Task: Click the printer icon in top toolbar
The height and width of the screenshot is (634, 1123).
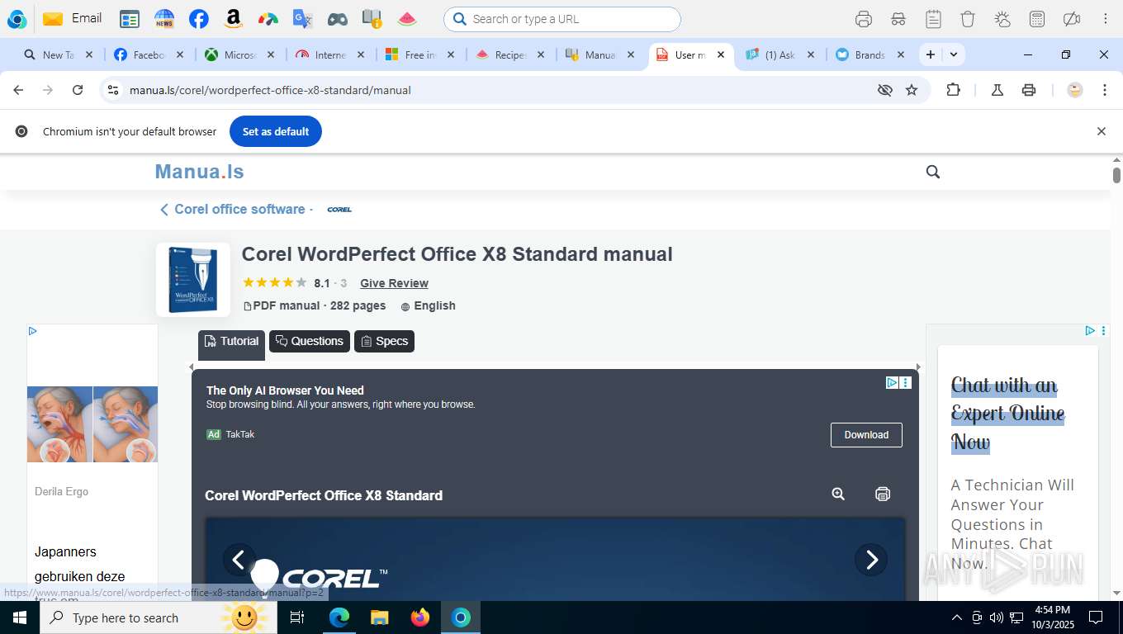Action: point(864,19)
